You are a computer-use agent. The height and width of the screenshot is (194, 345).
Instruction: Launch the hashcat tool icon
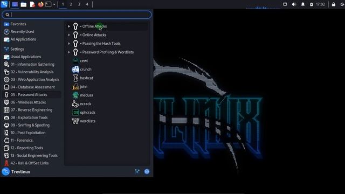coord(75,78)
